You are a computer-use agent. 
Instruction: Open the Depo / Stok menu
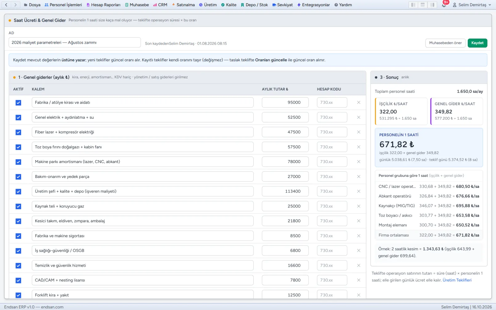click(x=254, y=5)
